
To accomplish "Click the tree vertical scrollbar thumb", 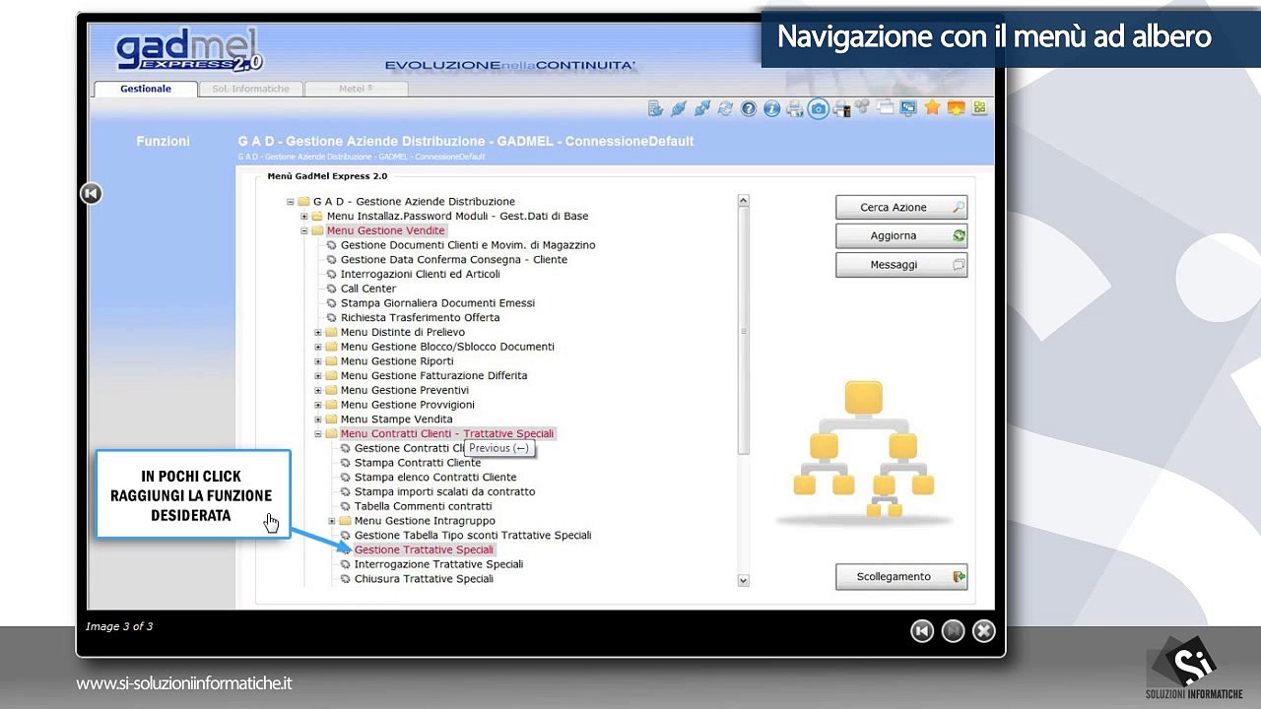I will [744, 332].
